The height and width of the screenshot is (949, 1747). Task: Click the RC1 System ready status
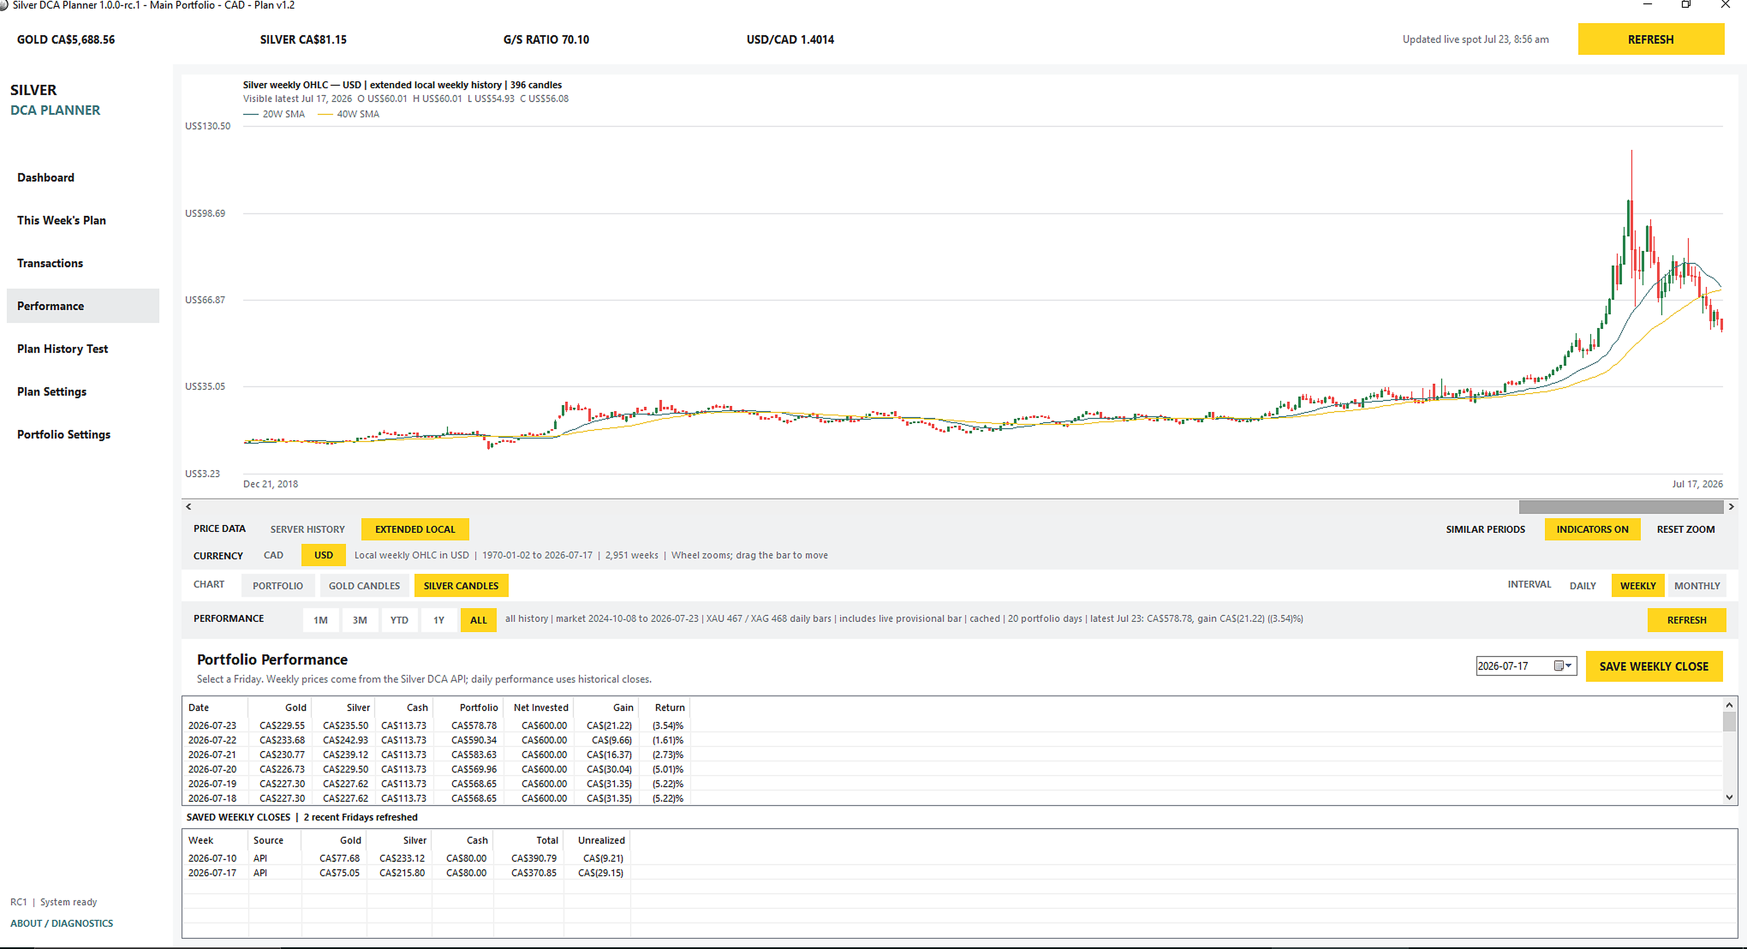click(54, 901)
